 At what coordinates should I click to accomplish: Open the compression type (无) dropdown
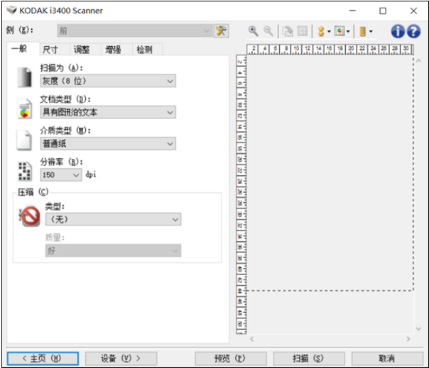(113, 219)
